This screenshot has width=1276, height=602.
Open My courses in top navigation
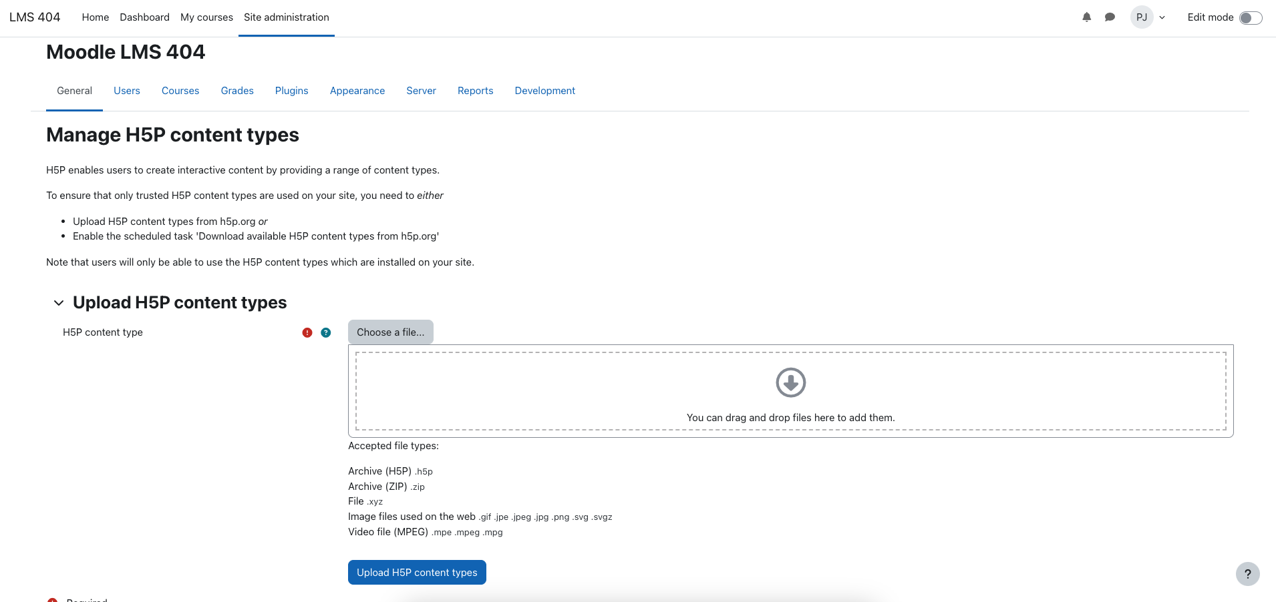coord(206,17)
